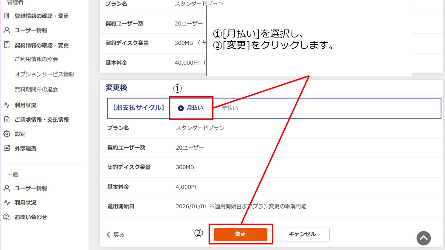445x250 pixels.
Task: Select the 年払い radio button
Action: [216, 108]
